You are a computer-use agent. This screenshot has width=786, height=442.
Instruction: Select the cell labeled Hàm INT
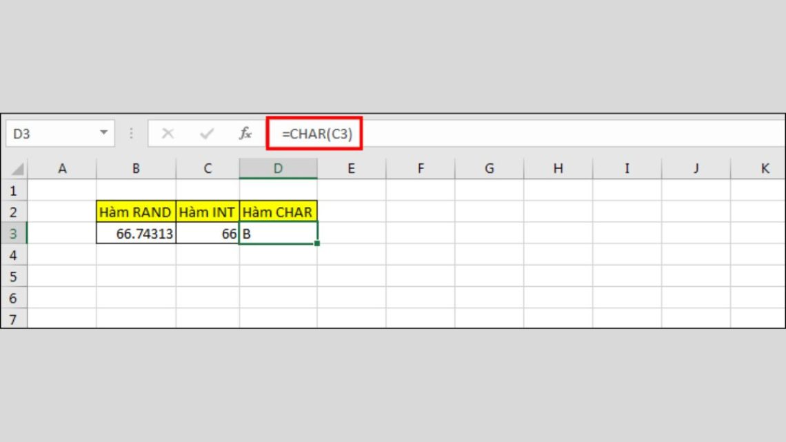click(x=206, y=212)
